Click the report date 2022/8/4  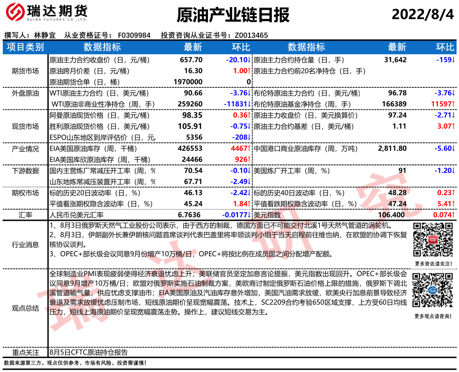pos(423,14)
